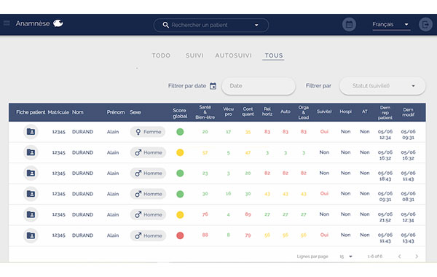Click Dern rep patient 05/06 21:52

click(x=385, y=217)
